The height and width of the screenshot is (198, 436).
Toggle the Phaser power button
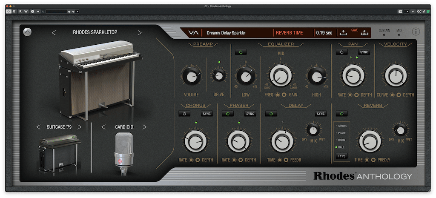tap(227, 114)
